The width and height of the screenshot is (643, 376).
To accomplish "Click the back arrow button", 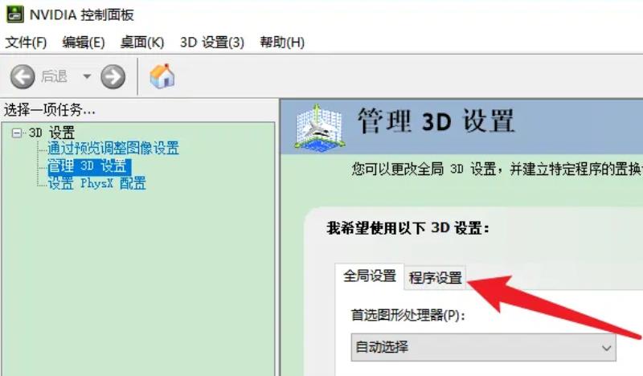I will click(x=23, y=76).
